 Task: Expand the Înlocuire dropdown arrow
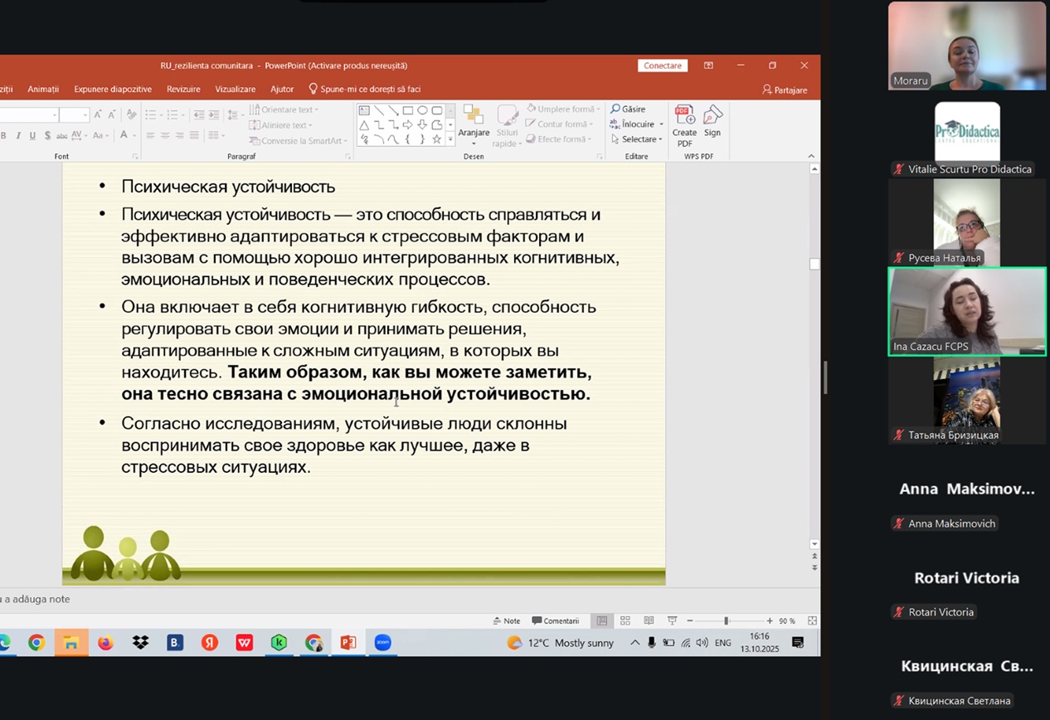(661, 124)
